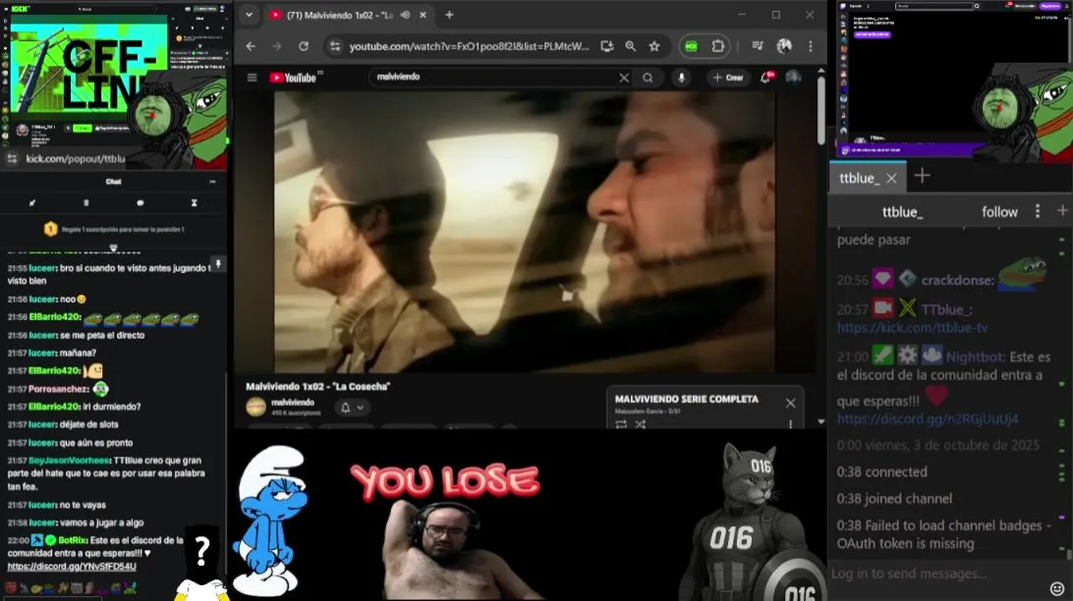Click the speech bubble icon in Kick chat

(x=140, y=203)
